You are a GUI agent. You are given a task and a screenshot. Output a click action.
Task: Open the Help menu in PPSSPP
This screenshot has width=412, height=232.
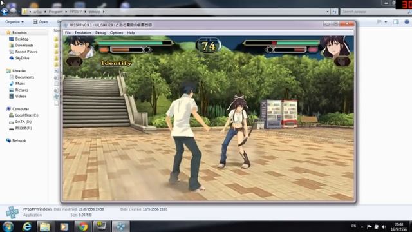[131, 33]
